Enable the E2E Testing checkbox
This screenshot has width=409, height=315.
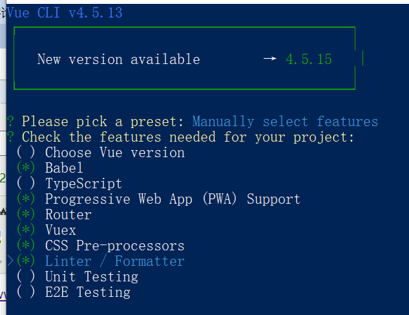(x=26, y=293)
